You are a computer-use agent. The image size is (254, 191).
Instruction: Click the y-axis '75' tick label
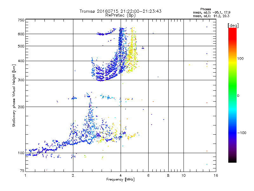(x=22, y=171)
